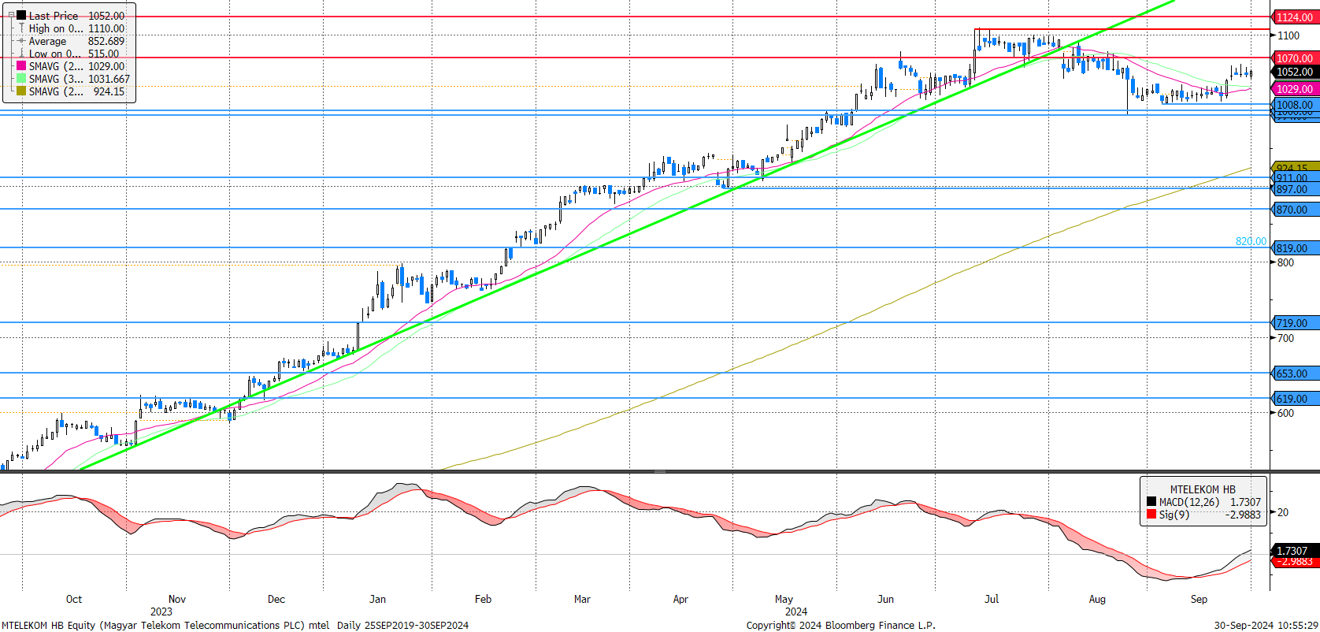Click the Feb label on time axis

point(484,599)
